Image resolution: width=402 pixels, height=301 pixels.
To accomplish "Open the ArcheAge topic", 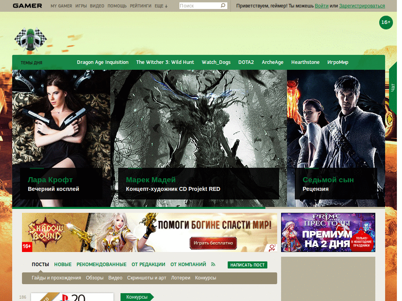I will 272,62.
